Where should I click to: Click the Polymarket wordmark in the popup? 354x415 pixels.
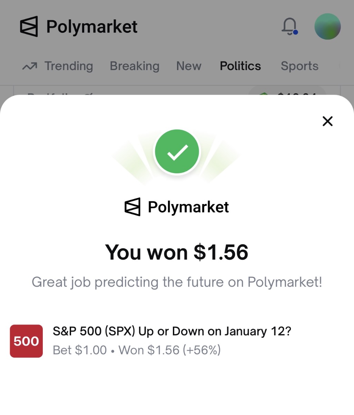[x=188, y=207]
